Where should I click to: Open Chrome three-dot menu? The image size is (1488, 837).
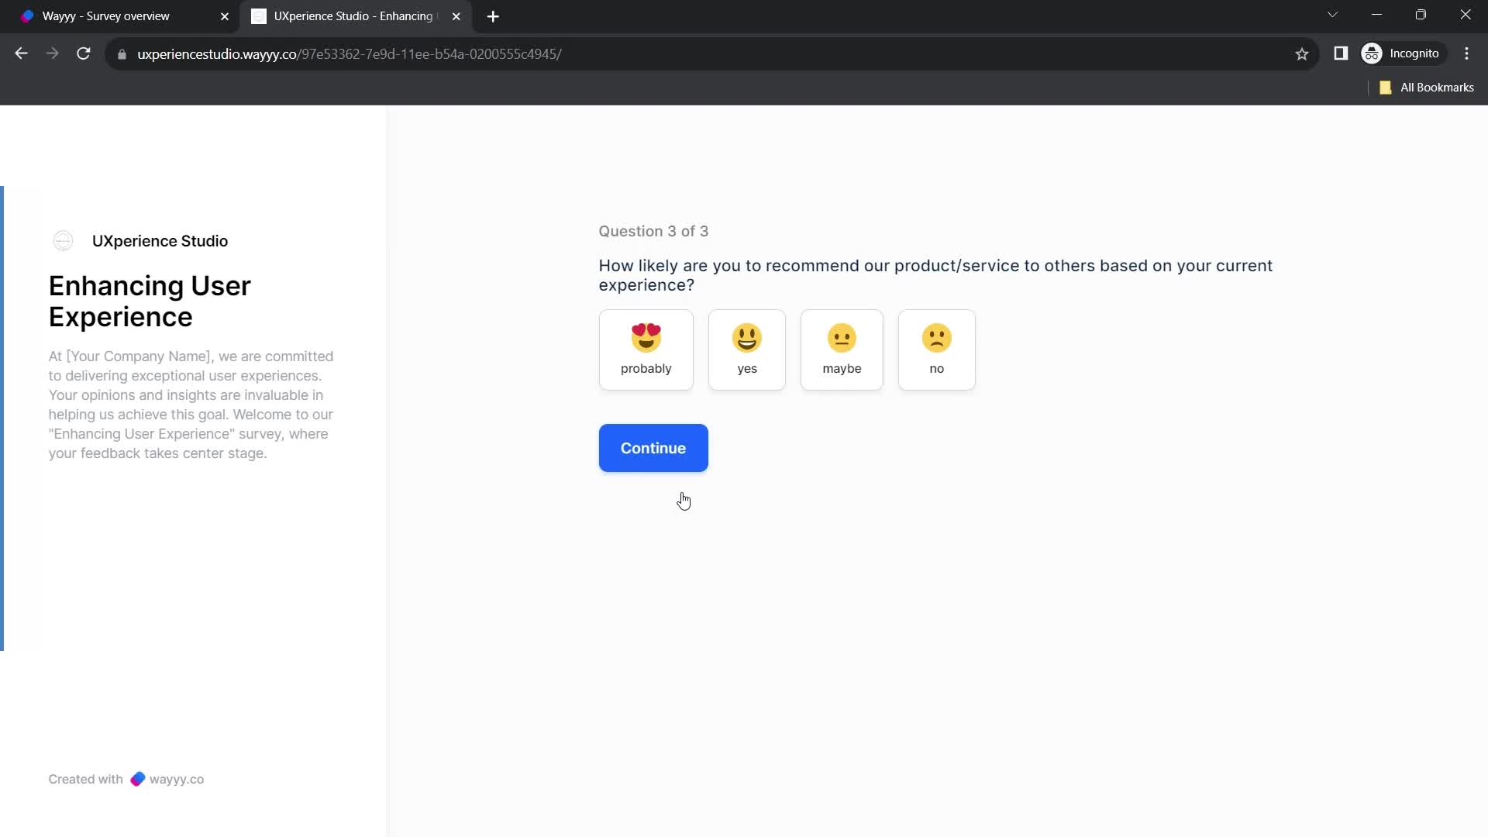coord(1466,53)
